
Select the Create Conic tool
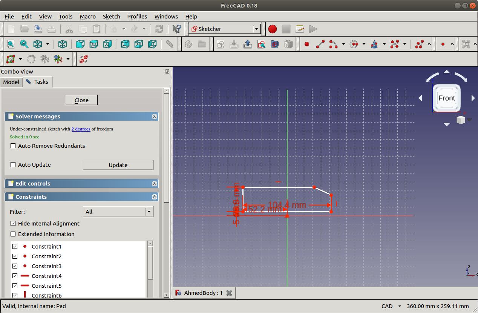coord(374,44)
